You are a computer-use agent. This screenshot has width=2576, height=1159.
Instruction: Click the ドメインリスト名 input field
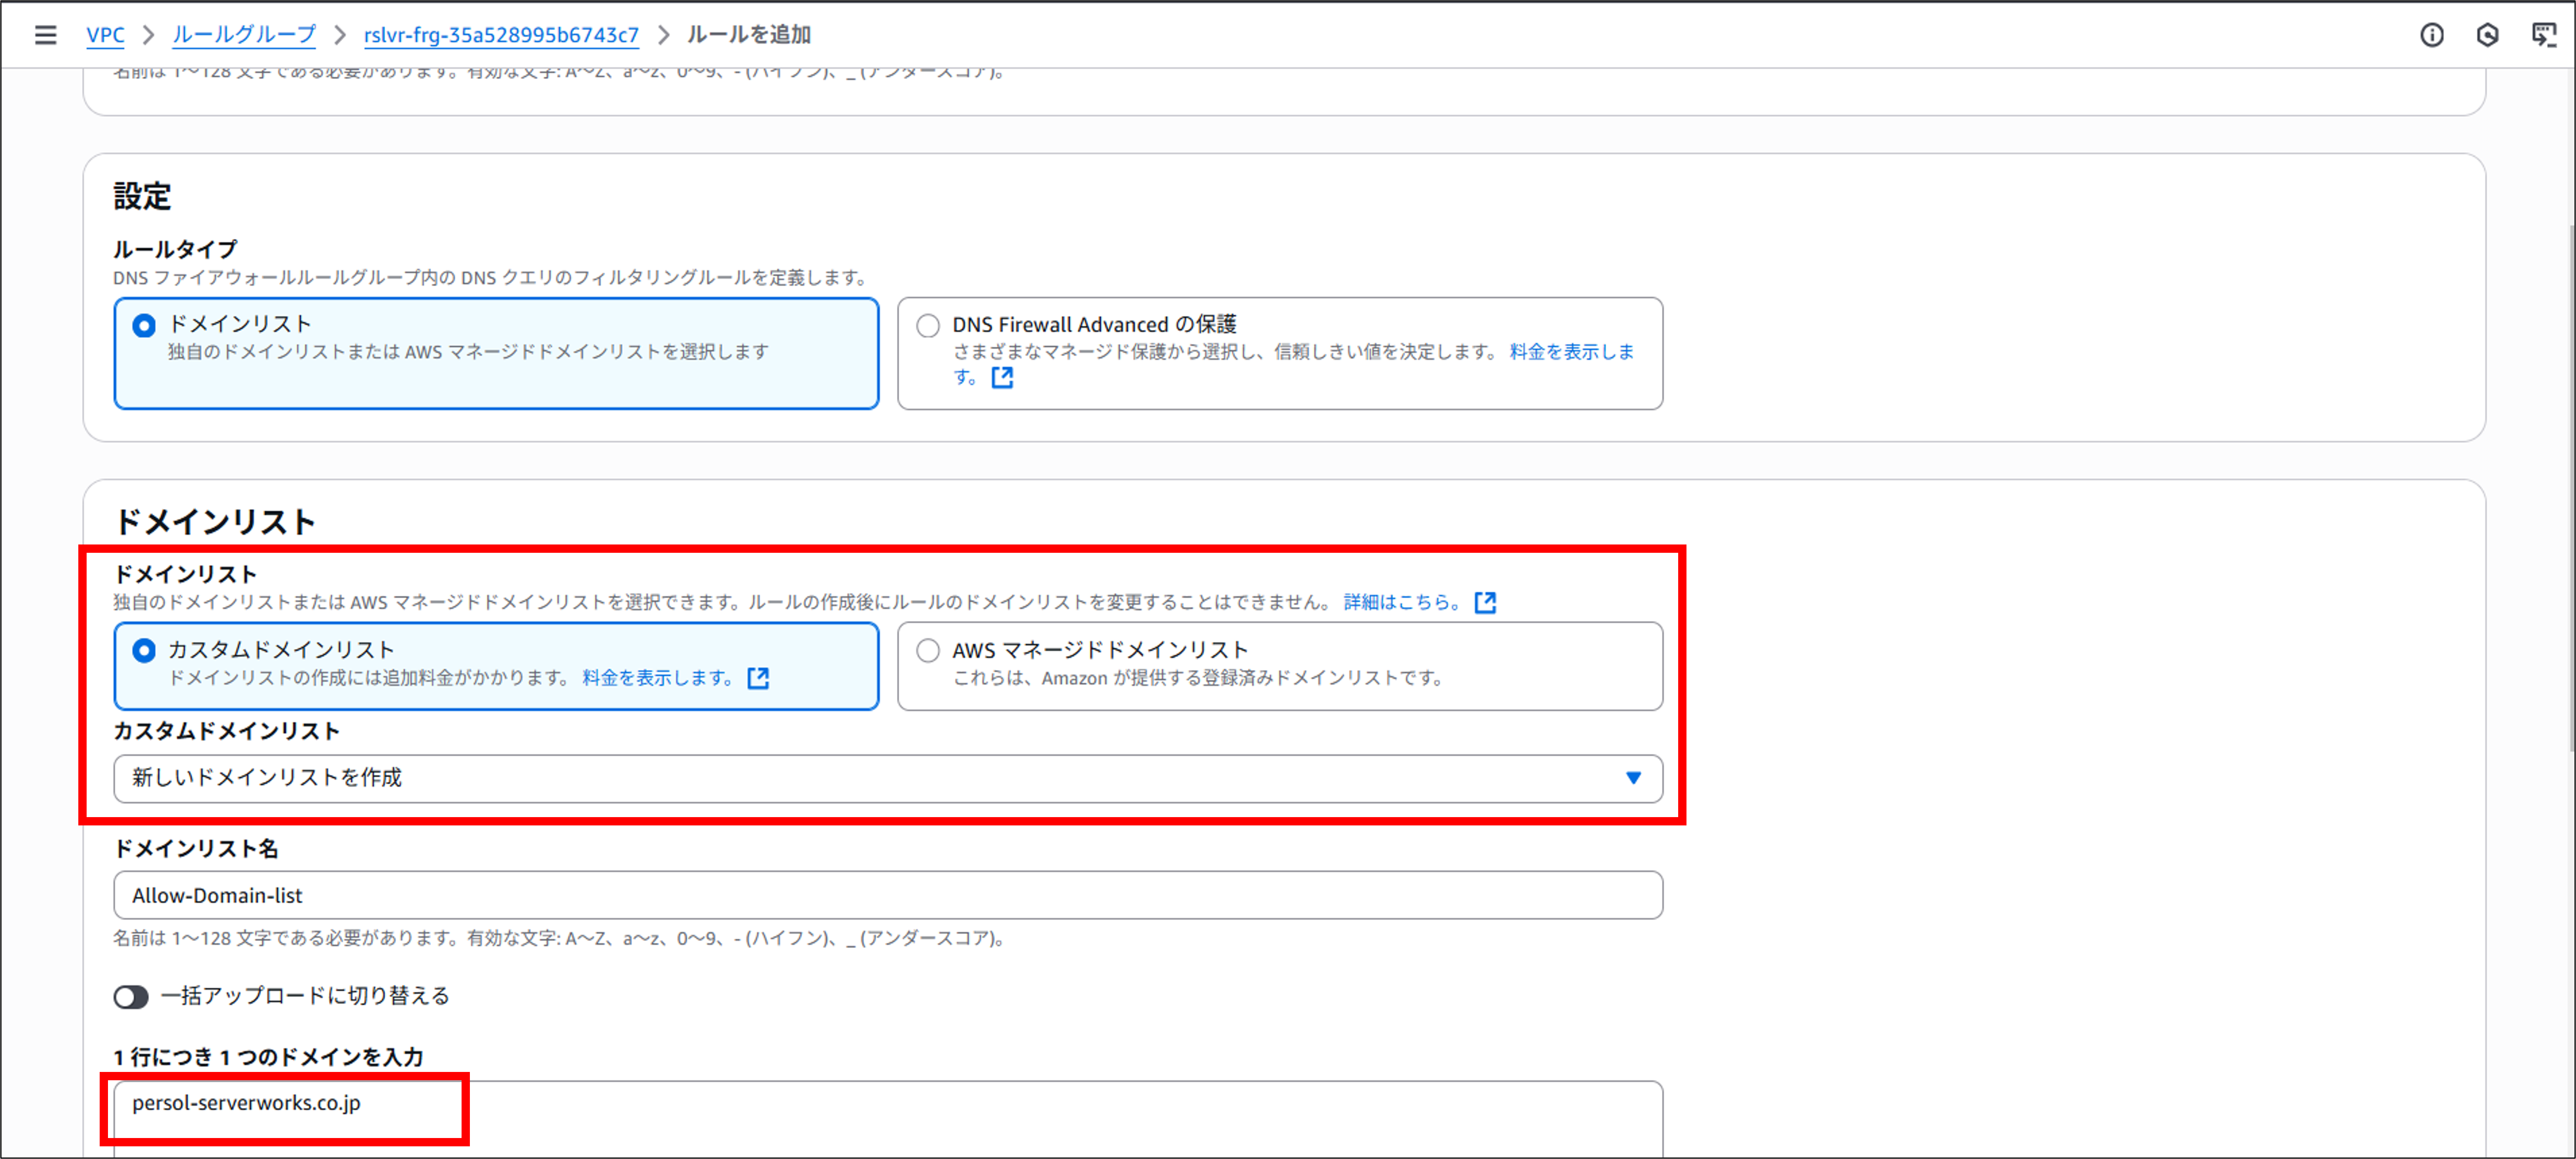coord(888,895)
